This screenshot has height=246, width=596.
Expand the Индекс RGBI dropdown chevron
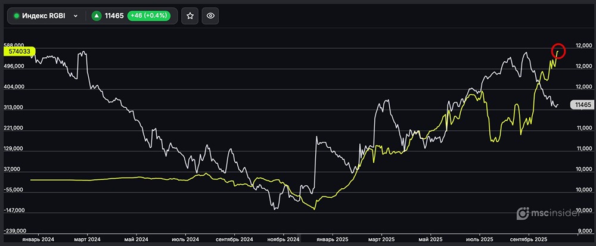[76, 16]
